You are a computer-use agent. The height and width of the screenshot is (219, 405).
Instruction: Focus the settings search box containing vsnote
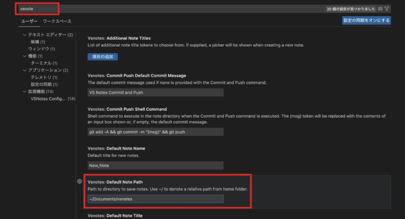coord(158,9)
